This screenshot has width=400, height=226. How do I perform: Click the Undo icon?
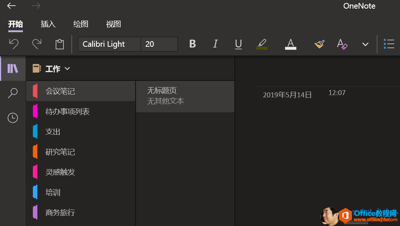tap(14, 44)
